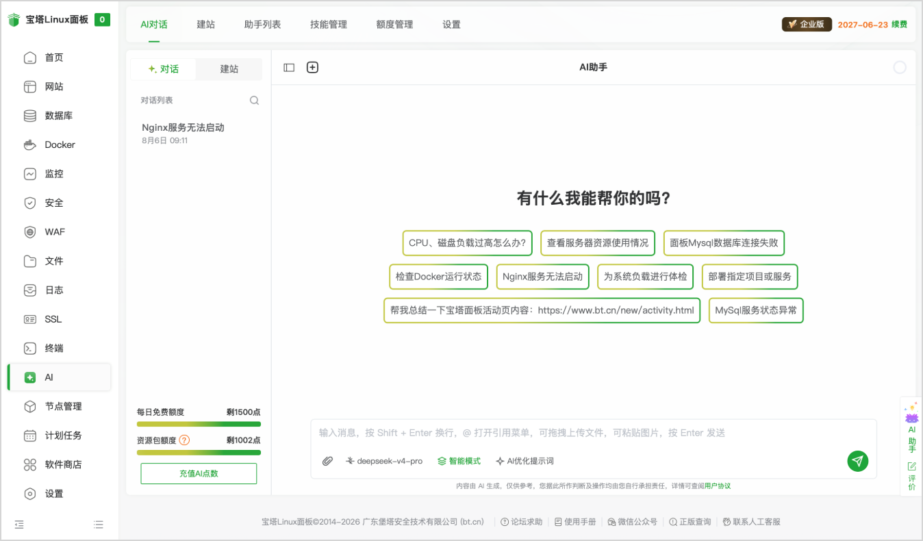Click the AI sidebar icon

point(30,377)
